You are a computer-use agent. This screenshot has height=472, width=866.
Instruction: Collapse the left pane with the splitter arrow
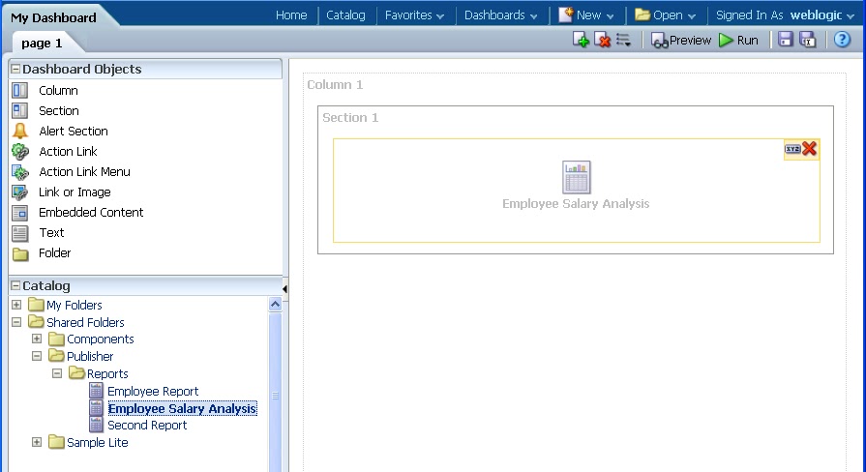(285, 289)
